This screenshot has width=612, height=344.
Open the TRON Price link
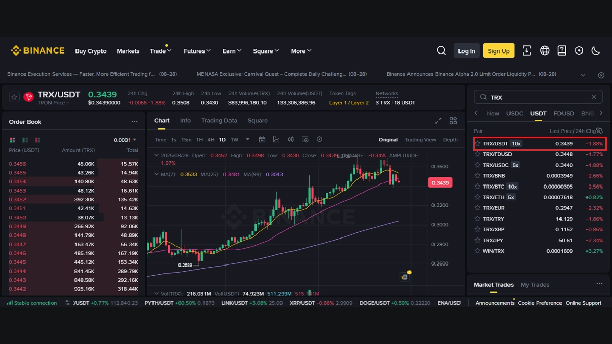[53, 103]
